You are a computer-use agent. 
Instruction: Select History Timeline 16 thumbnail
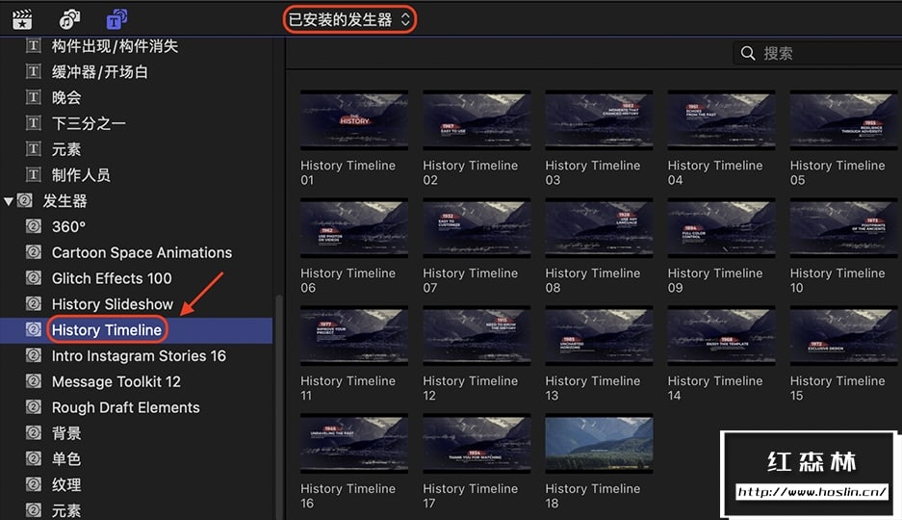tap(354, 444)
